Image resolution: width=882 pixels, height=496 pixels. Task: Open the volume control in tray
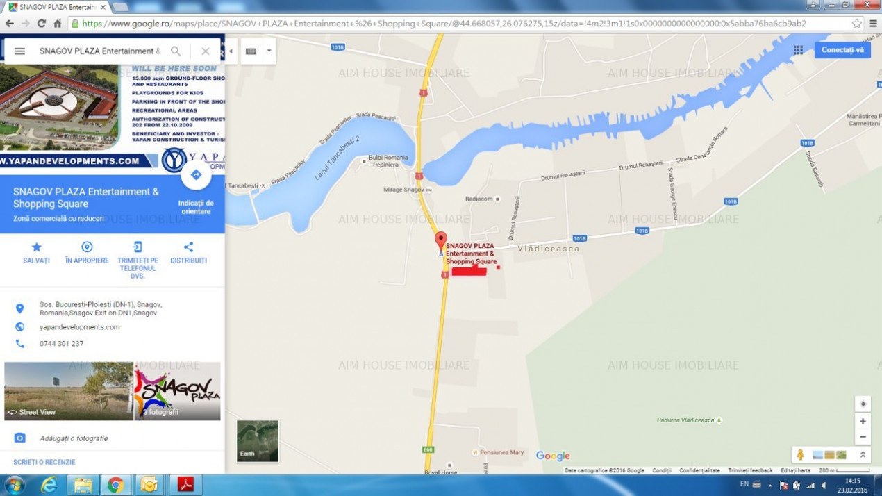[x=824, y=485]
